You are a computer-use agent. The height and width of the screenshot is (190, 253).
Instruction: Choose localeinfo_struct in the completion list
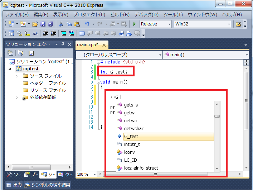[165, 168]
